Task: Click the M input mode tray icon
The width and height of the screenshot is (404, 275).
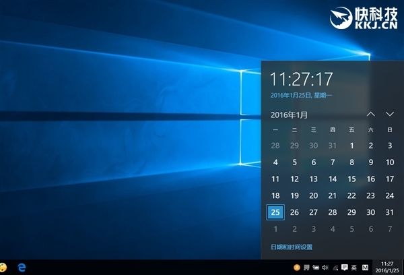Action: pos(366,268)
